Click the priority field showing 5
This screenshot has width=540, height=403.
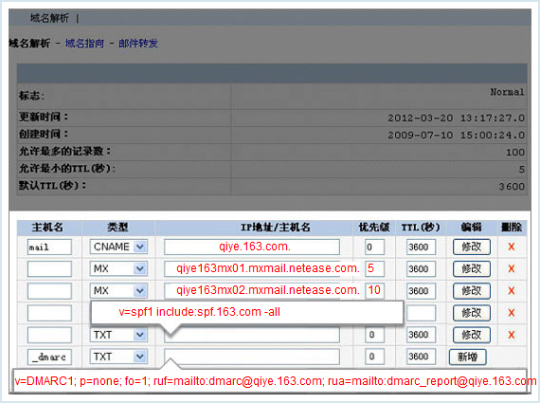[375, 268]
